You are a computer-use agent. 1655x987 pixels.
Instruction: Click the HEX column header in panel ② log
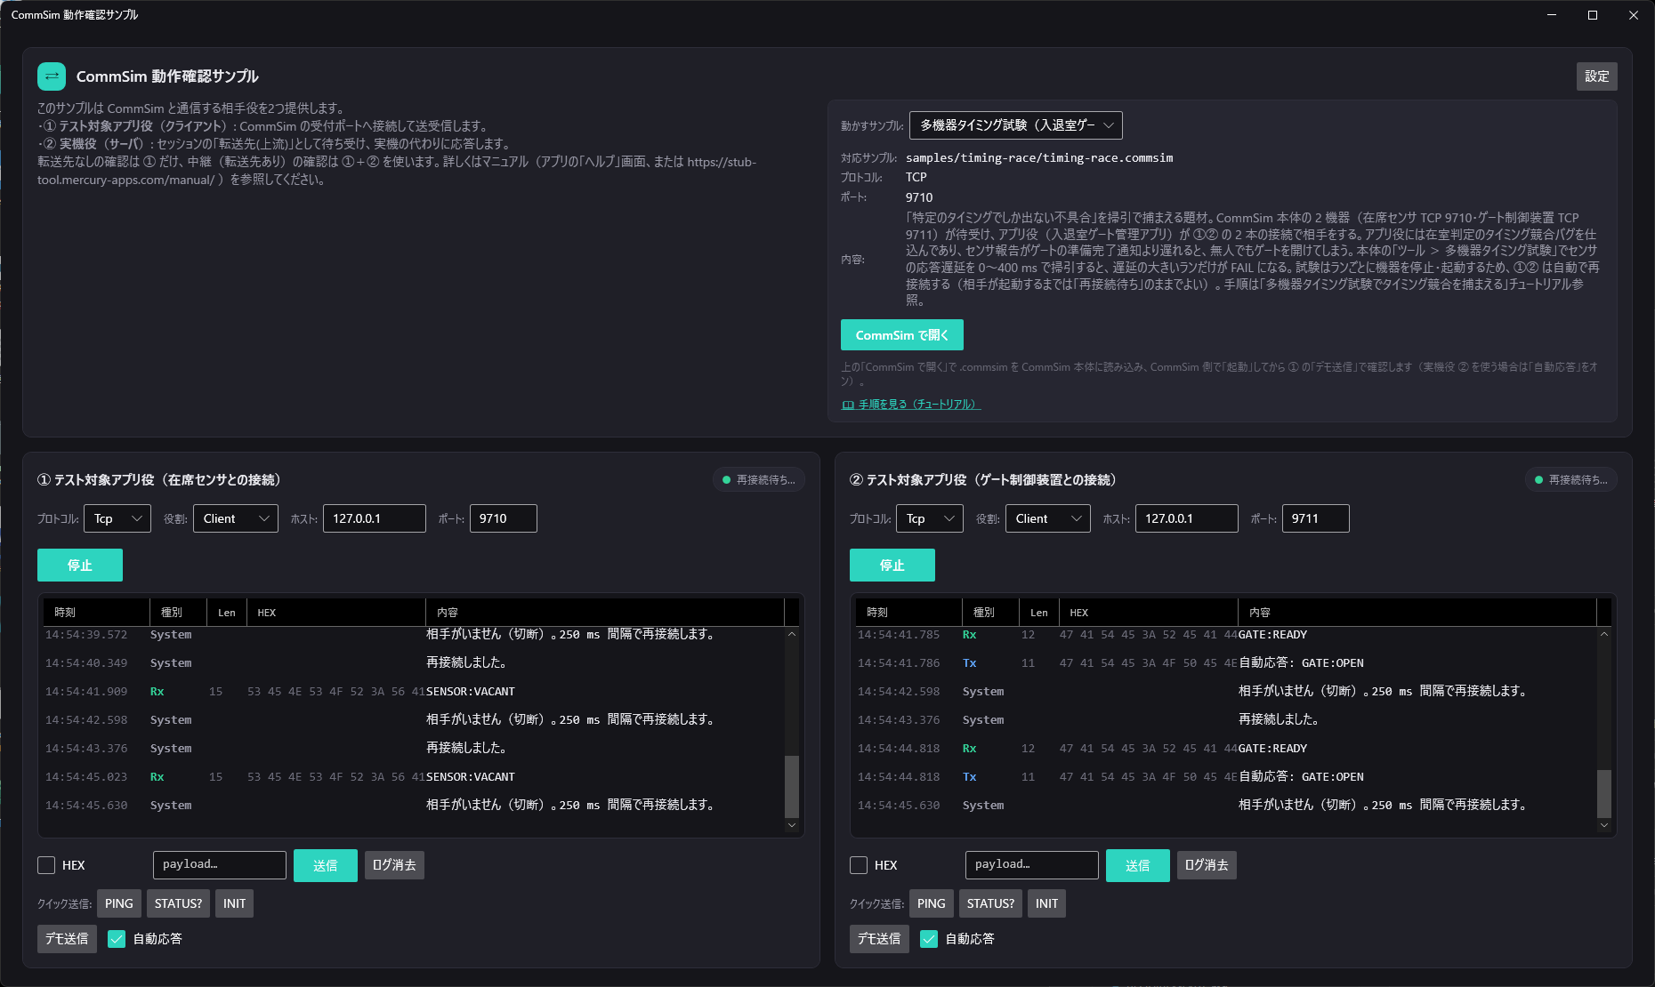(1149, 613)
